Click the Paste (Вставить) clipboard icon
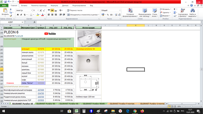This screenshot has width=203, height=114. coord(4,11)
